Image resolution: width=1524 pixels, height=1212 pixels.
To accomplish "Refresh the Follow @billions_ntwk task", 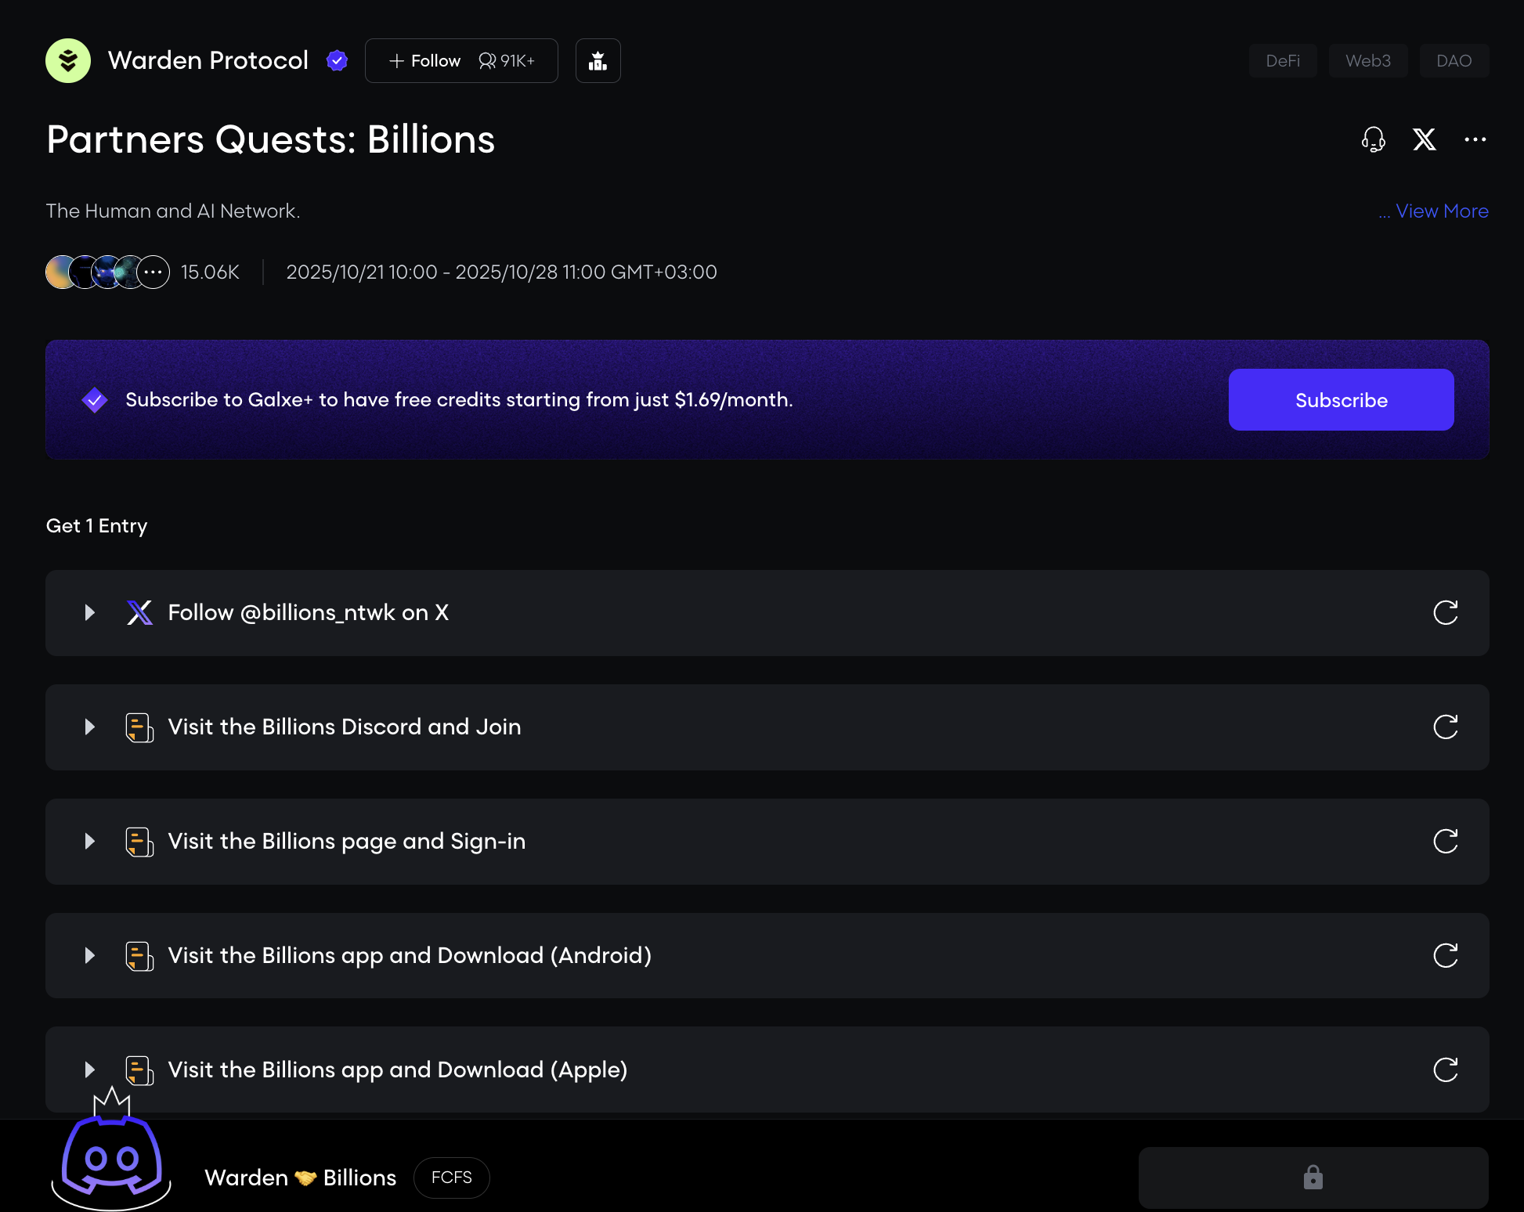I will tap(1445, 612).
